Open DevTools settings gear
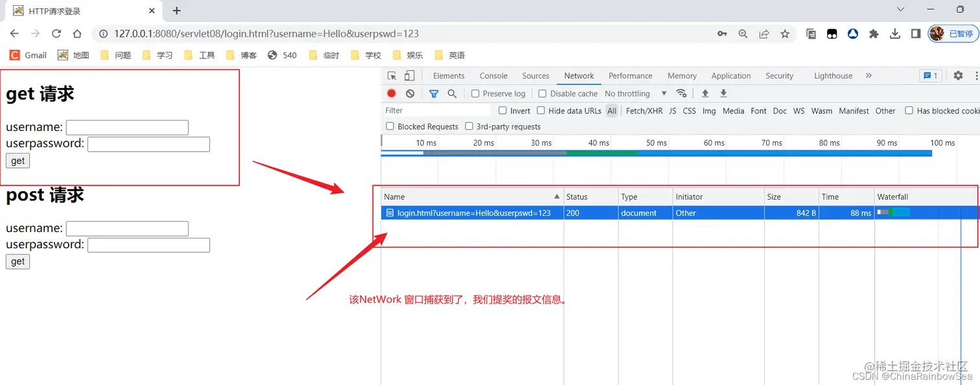This screenshot has width=980, height=385. pyautogui.click(x=958, y=76)
